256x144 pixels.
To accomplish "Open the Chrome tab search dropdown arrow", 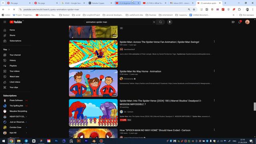I will pyautogui.click(x=3, y=3).
